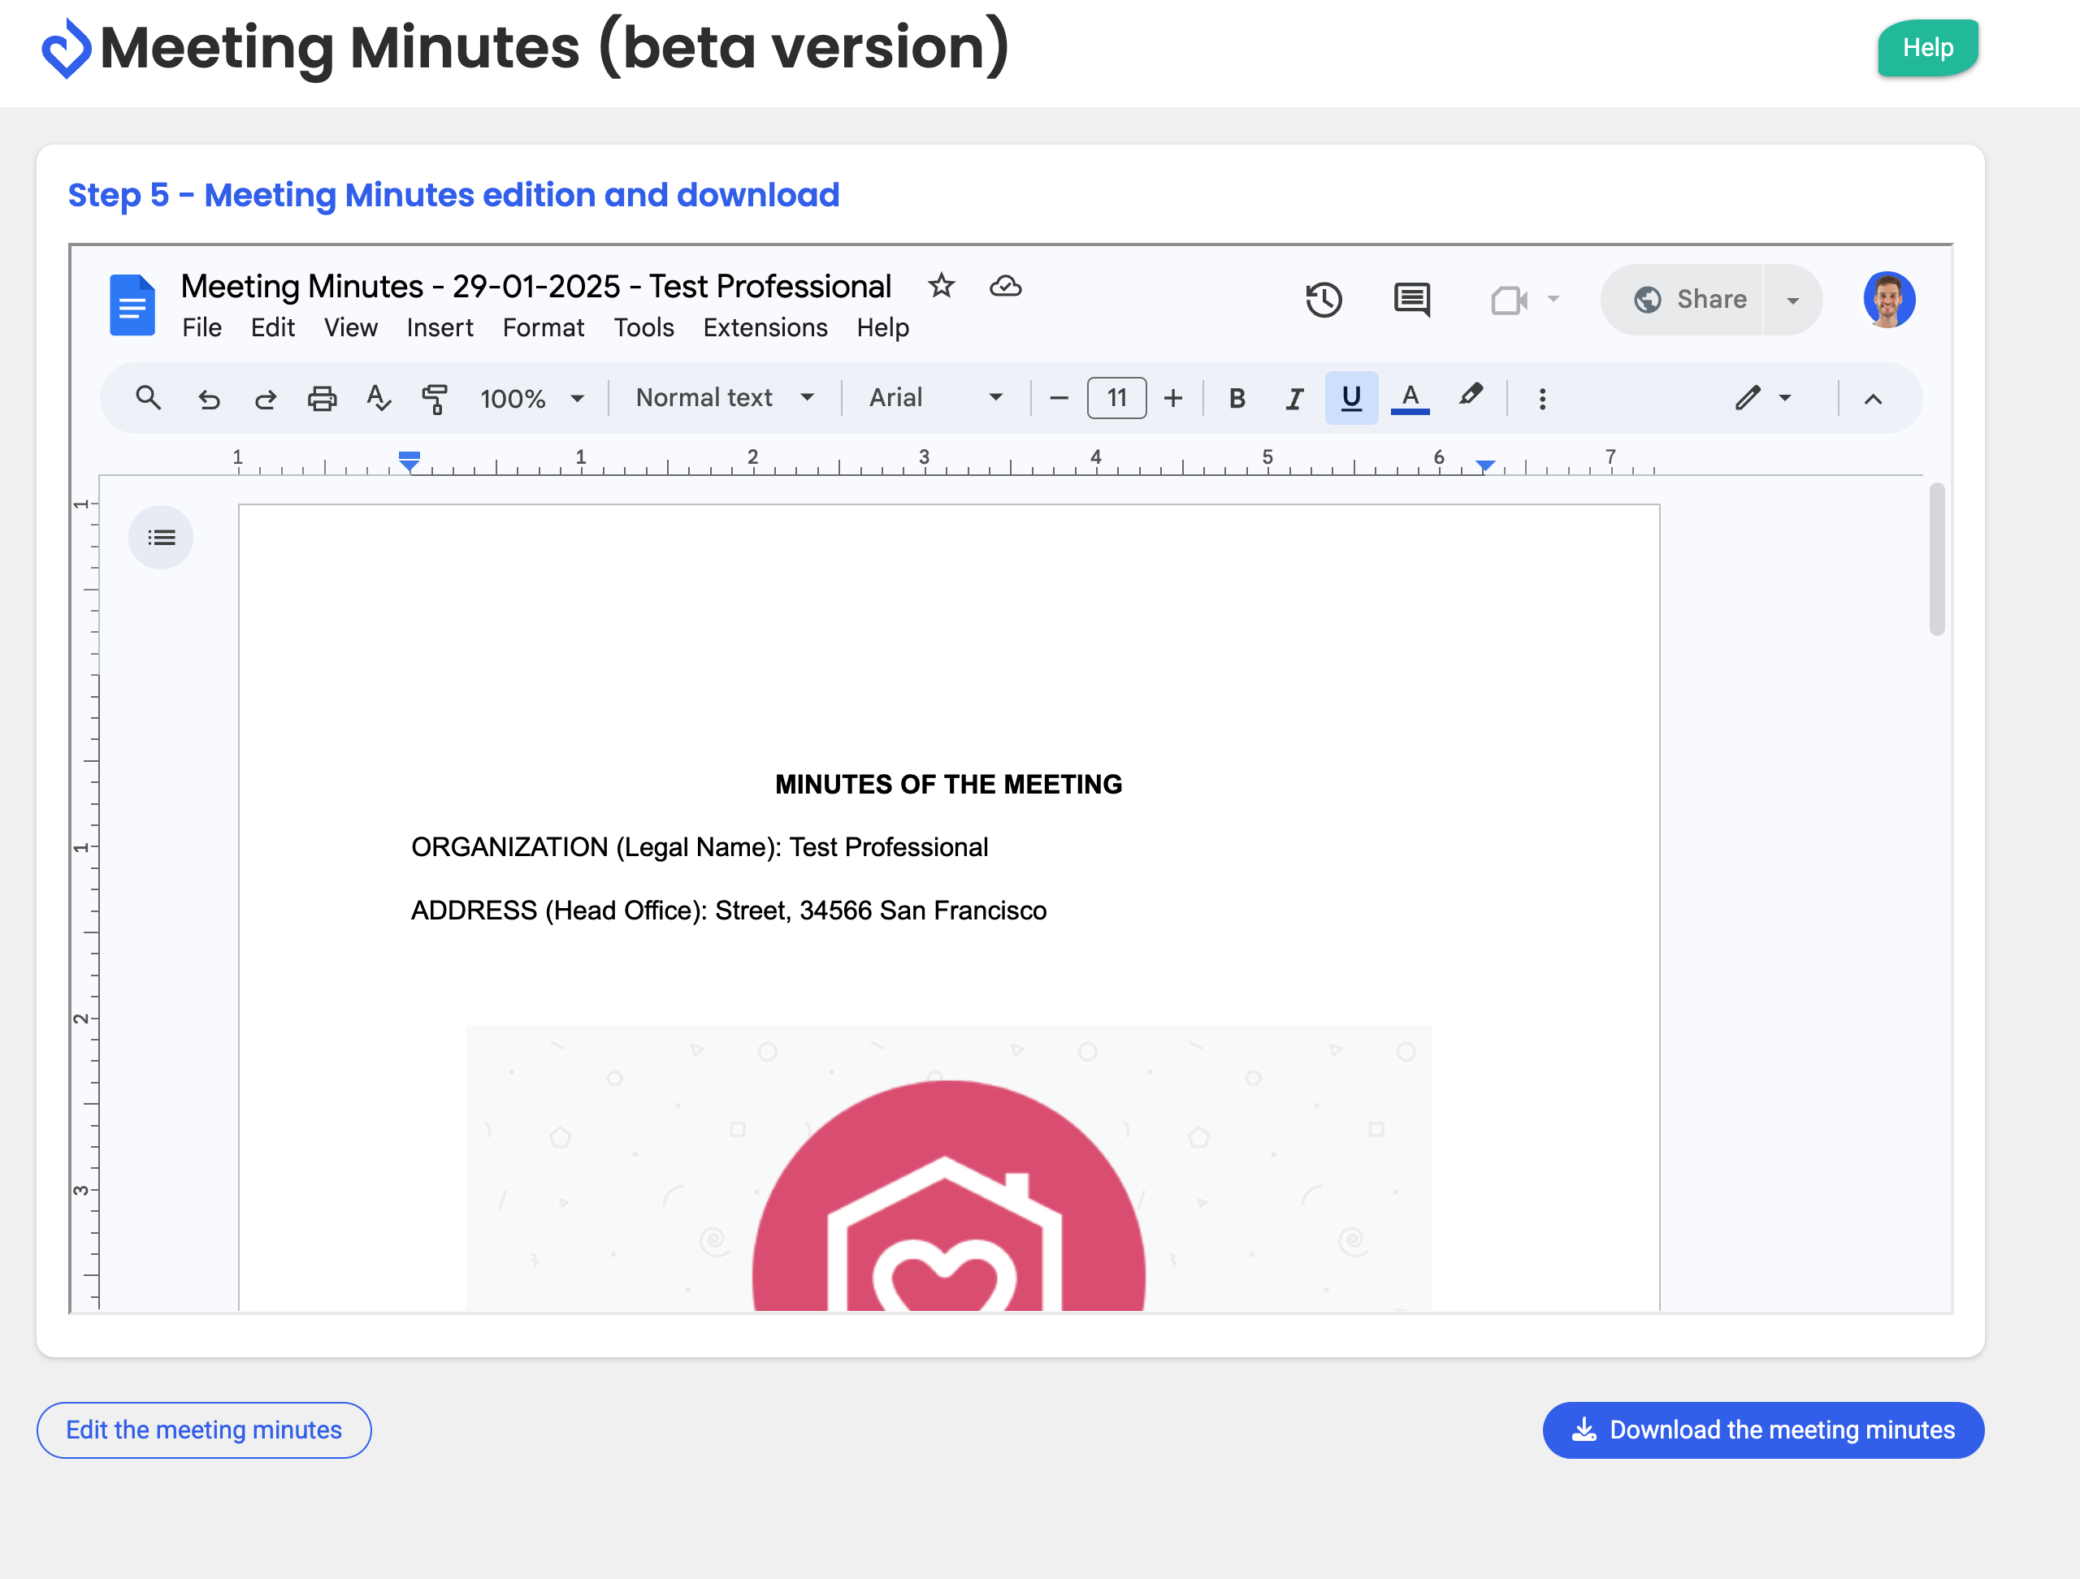Show document outline list icon
Viewport: 2080px width, 1579px height.
point(161,538)
